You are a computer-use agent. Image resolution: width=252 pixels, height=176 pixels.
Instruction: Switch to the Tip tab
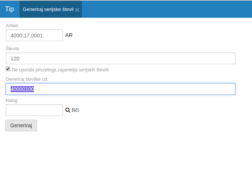(x=9, y=9)
